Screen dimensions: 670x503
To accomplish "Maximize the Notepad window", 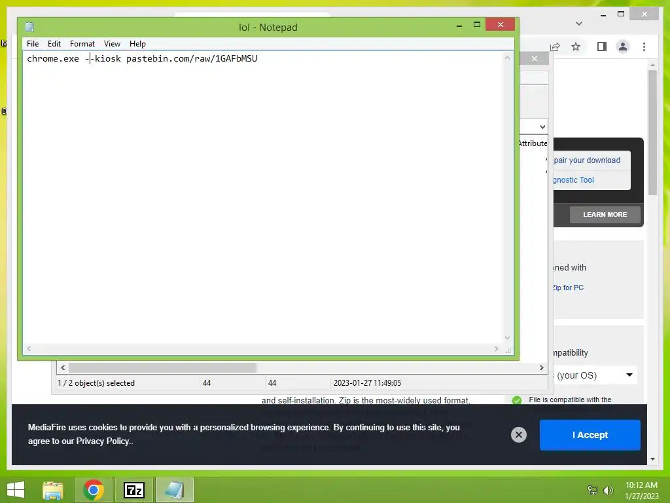I will (477, 25).
